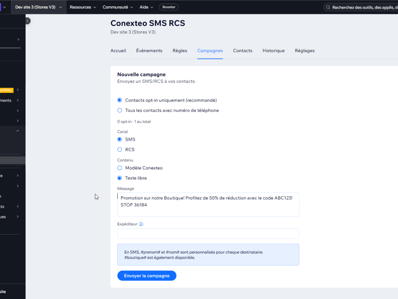Click the Booster button
The width and height of the screenshot is (398, 299).
click(x=169, y=7)
